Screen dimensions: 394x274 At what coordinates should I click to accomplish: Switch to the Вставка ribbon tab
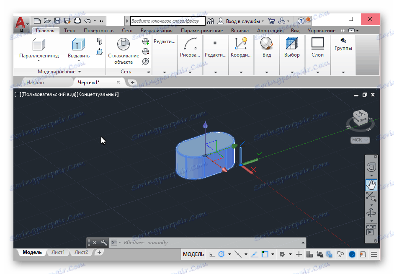tap(240, 31)
